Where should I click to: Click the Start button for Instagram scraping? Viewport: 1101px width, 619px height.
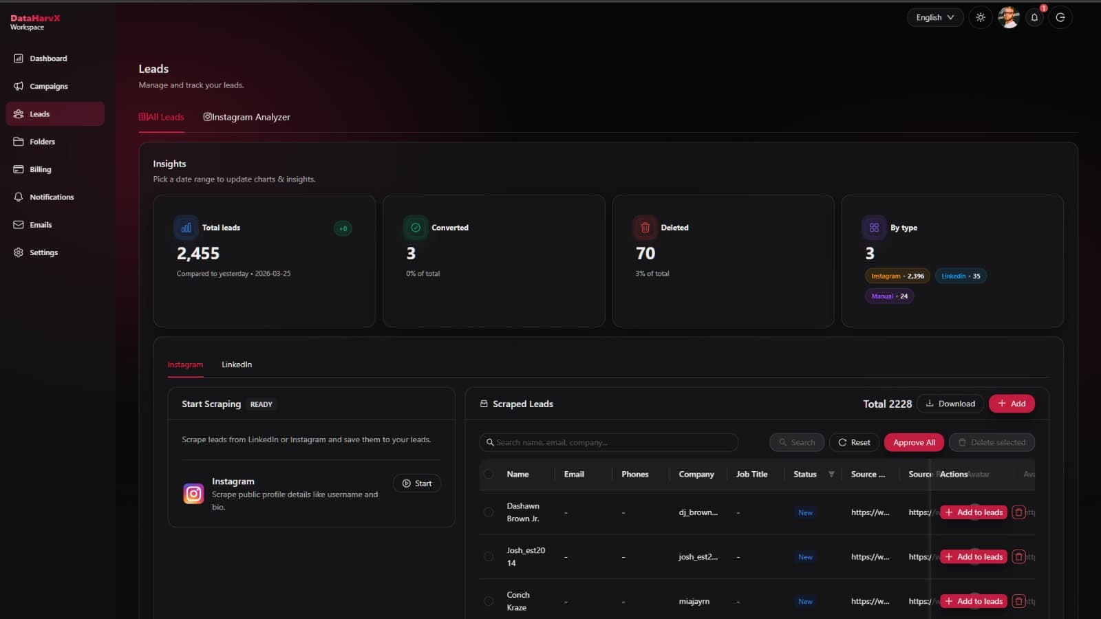coord(417,484)
